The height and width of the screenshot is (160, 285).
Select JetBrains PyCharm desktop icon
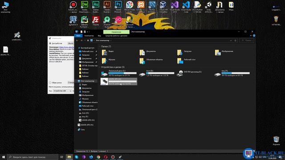(x=85, y=22)
